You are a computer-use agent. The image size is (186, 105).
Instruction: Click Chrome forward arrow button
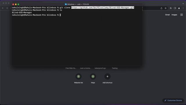[7, 8]
